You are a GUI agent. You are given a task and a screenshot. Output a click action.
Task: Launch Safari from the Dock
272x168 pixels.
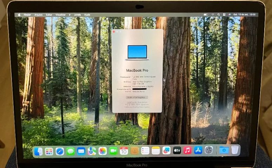click(x=60, y=152)
